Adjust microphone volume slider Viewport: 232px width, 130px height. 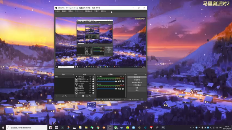[107, 89]
